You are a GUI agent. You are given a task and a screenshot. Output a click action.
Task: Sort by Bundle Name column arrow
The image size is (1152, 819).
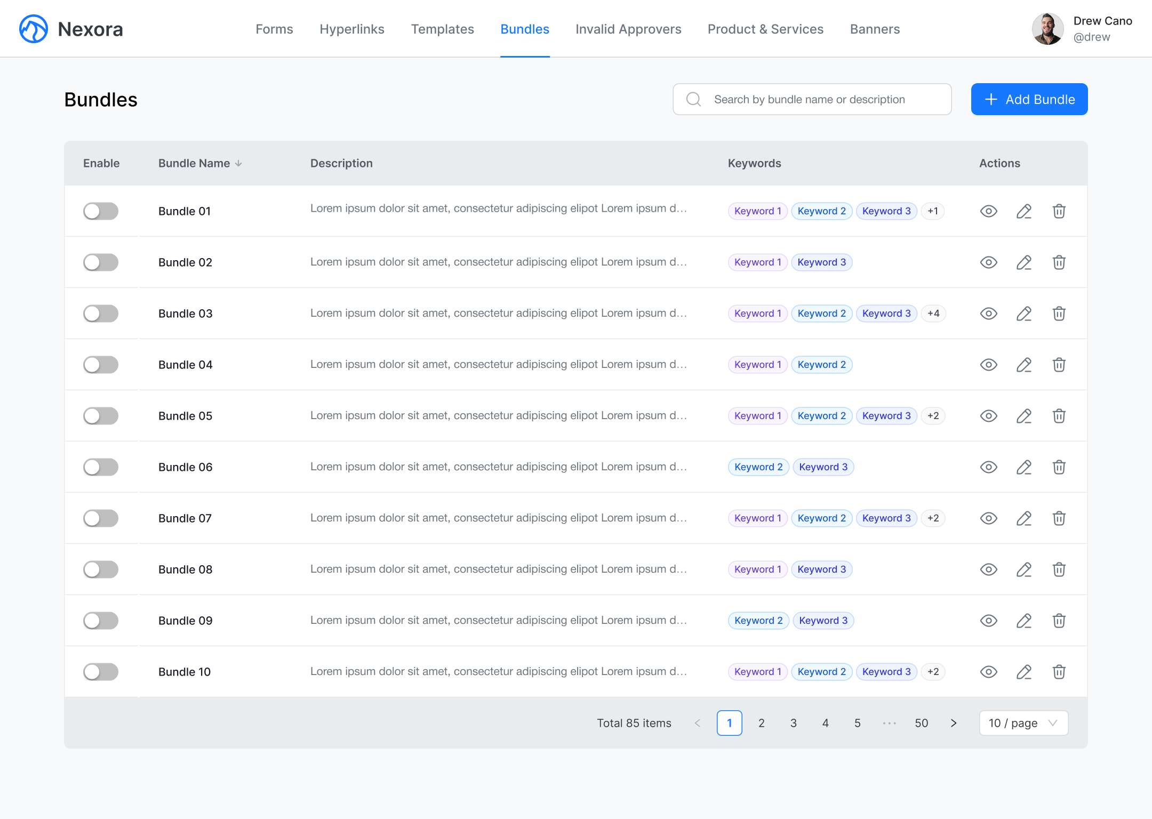(238, 163)
